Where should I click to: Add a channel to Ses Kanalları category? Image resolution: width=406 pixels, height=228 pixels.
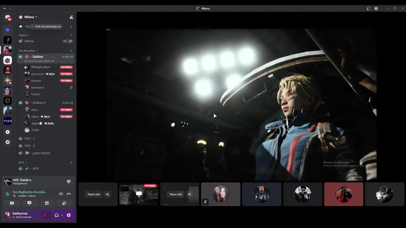[x=71, y=51]
